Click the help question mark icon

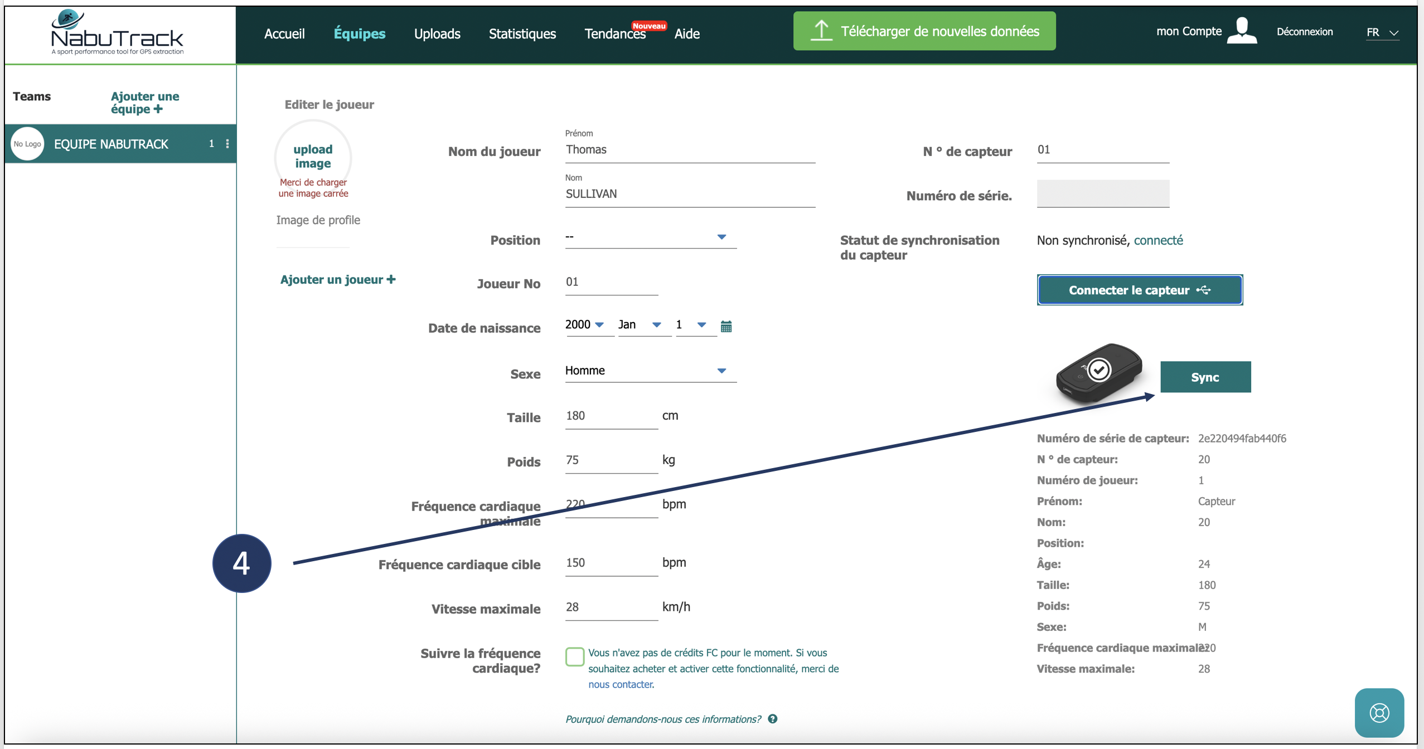[773, 719]
